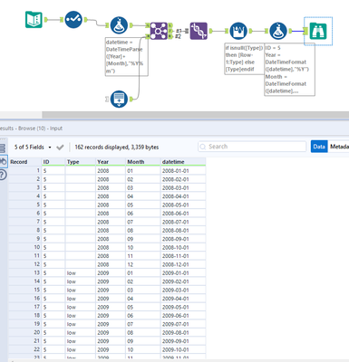
Task: Click the ID cell in record 4
Action: point(53,196)
